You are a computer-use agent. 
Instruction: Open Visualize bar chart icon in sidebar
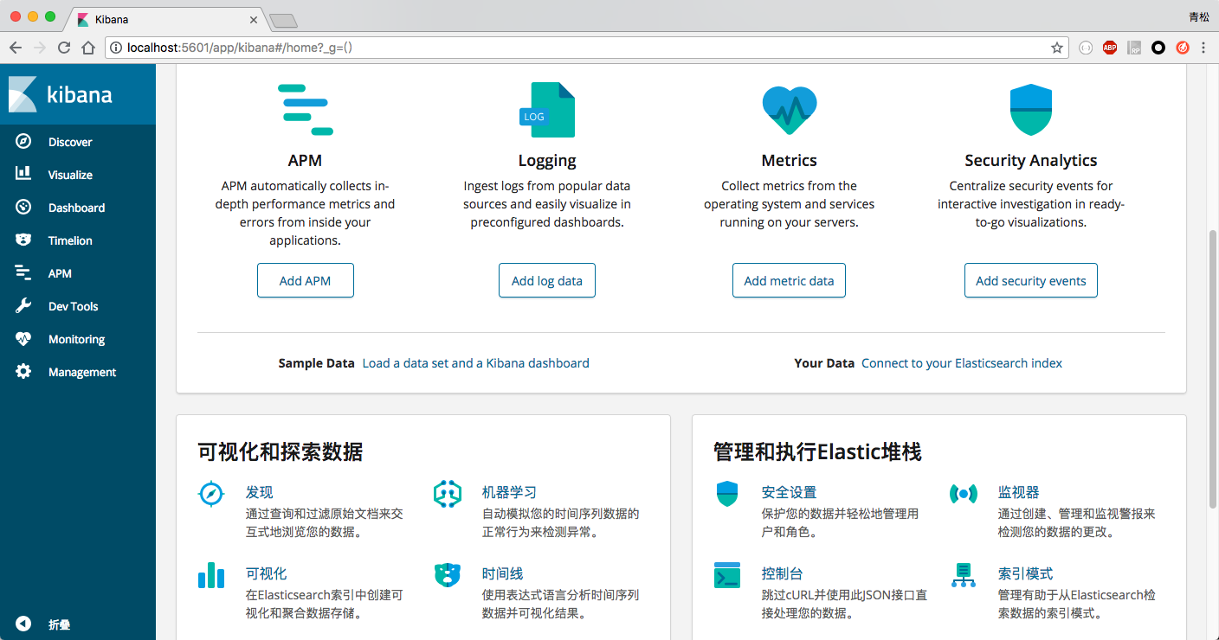tap(23, 174)
